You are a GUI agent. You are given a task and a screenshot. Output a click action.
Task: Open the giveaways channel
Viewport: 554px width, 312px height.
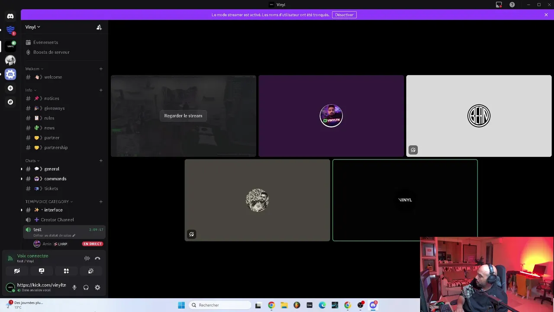coord(64,108)
